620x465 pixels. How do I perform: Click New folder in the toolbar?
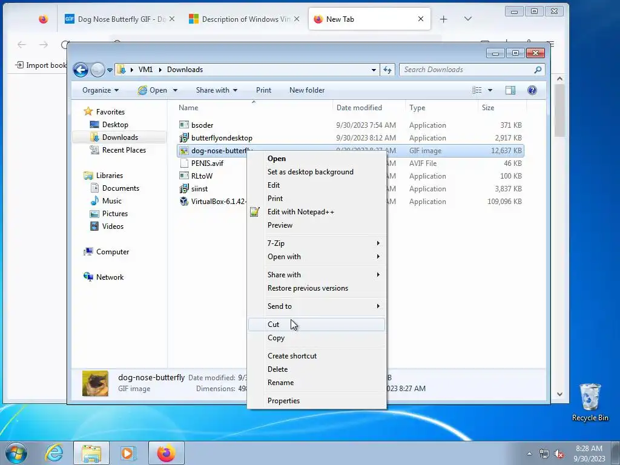pos(307,90)
